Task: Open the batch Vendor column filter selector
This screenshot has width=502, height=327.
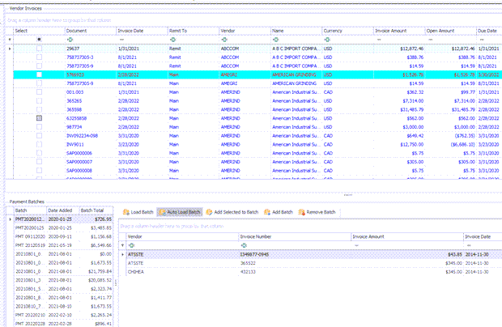Action: tap(131, 245)
